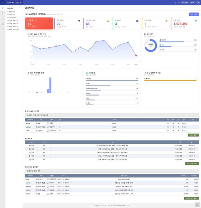This screenshot has width=201, height=208.
Task: Expand the 관리자 dropdown arrow in header
Action: [x=198, y=3]
